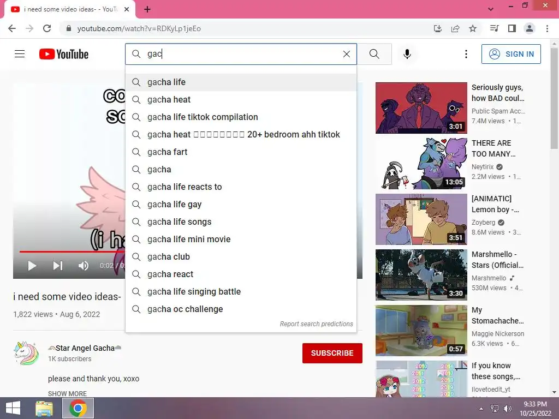Go to the YouTube home logo
This screenshot has width=559, height=419.
[64, 54]
